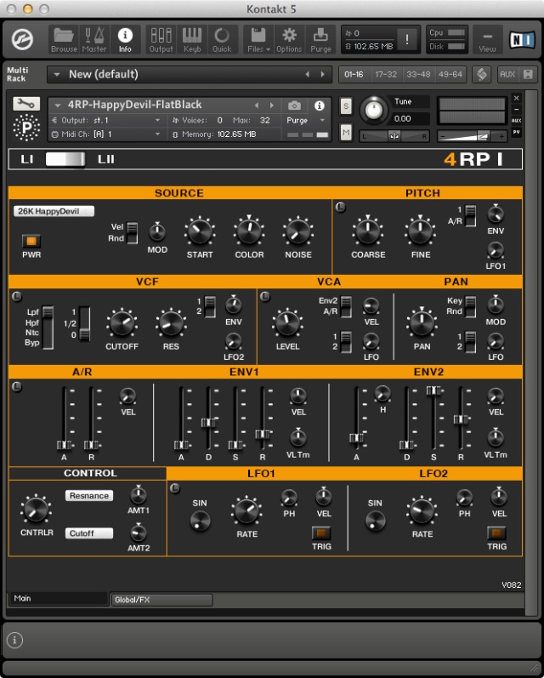Mute the instrument with M button
The width and height of the screenshot is (544, 678).
click(346, 133)
